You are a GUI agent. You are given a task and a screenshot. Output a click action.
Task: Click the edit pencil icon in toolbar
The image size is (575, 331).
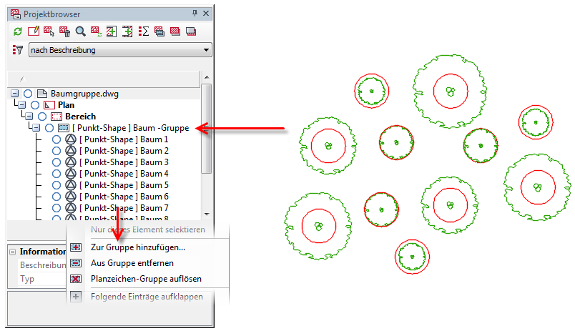pos(34,31)
